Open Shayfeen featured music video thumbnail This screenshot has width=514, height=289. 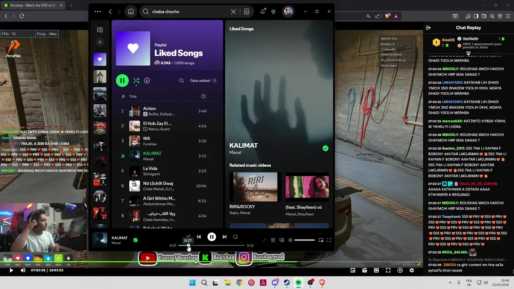pyautogui.click(x=307, y=187)
